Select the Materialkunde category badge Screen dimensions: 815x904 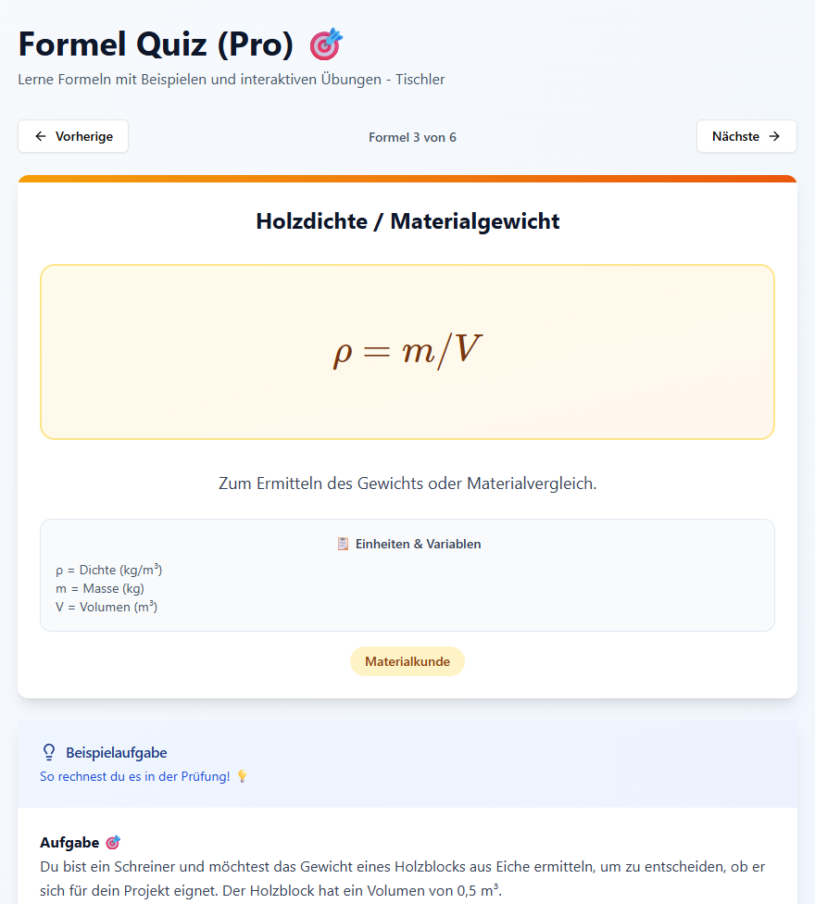[407, 661]
